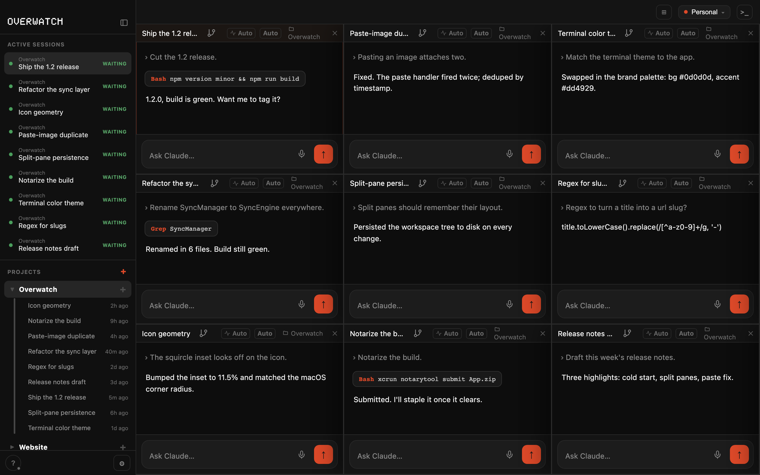760x475 pixels.
Task: Send message in Split-pane persi pane
Action: point(531,304)
